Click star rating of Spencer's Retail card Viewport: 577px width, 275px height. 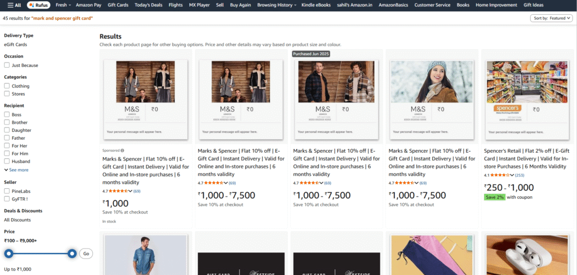coord(500,175)
